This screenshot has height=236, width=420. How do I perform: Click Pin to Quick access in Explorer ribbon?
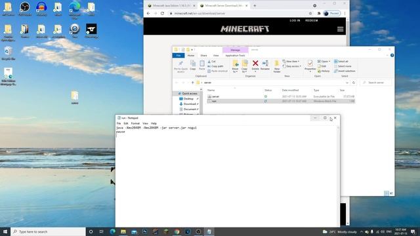[x=181, y=66]
